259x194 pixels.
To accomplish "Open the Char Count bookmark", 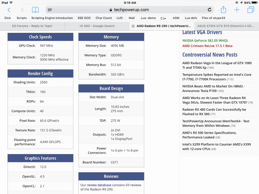I will click(x=104, y=18).
